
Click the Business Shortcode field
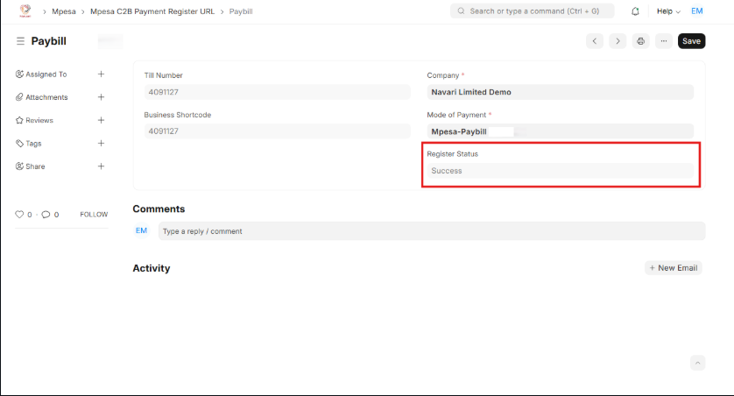[x=277, y=131]
